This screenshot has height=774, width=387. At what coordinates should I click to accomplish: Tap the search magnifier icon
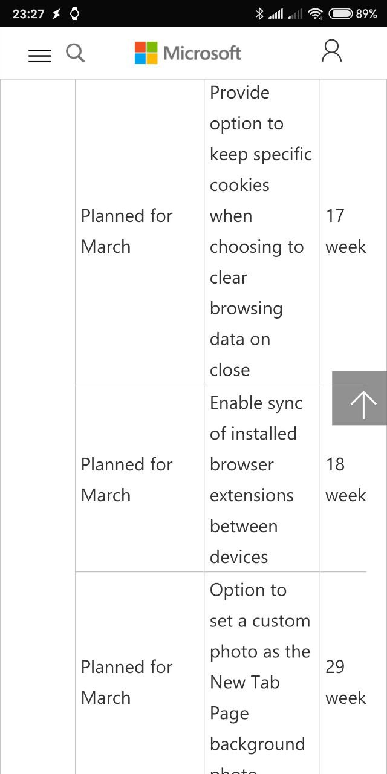pos(75,53)
